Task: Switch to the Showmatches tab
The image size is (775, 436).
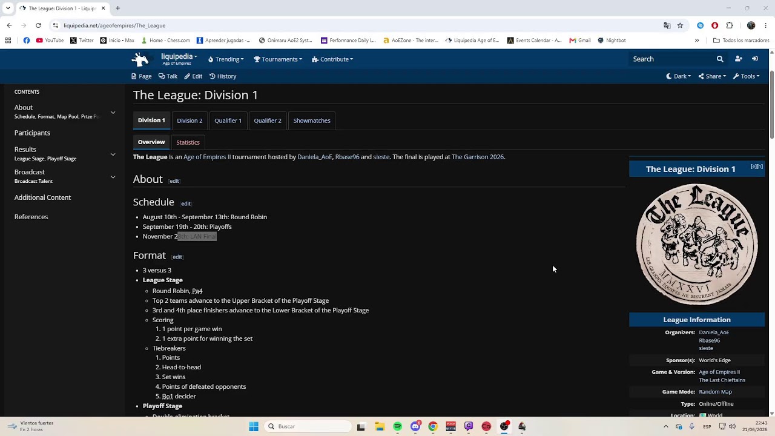Action: [x=312, y=121]
